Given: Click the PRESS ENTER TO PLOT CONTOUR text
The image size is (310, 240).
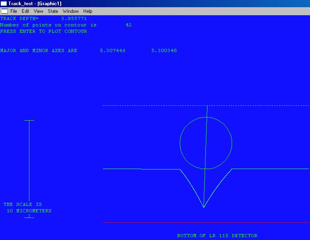Looking at the screenshot, I should click(43, 31).
